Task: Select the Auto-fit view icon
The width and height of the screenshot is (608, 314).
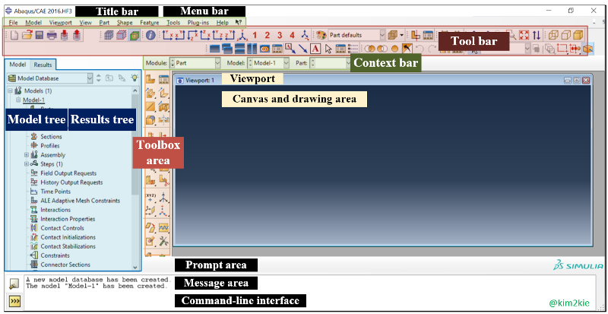Action: click(524, 35)
